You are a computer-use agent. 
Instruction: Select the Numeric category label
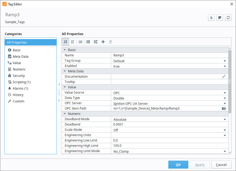pos(19,69)
